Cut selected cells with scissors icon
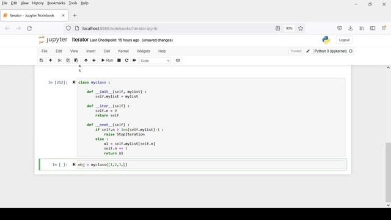This screenshot has height=220, width=391. pyautogui.click(x=60, y=61)
